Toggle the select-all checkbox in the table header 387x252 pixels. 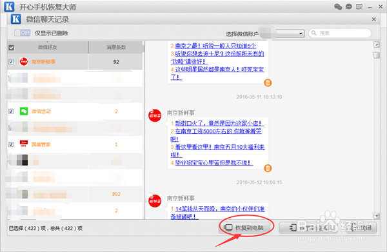click(12, 48)
